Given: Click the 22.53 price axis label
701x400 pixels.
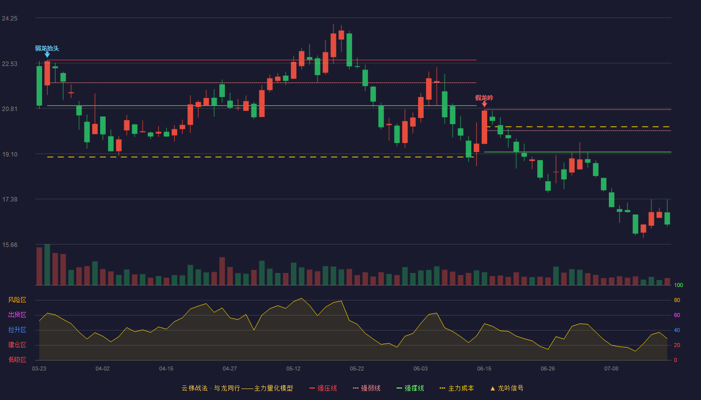Looking at the screenshot, I should coord(10,63).
